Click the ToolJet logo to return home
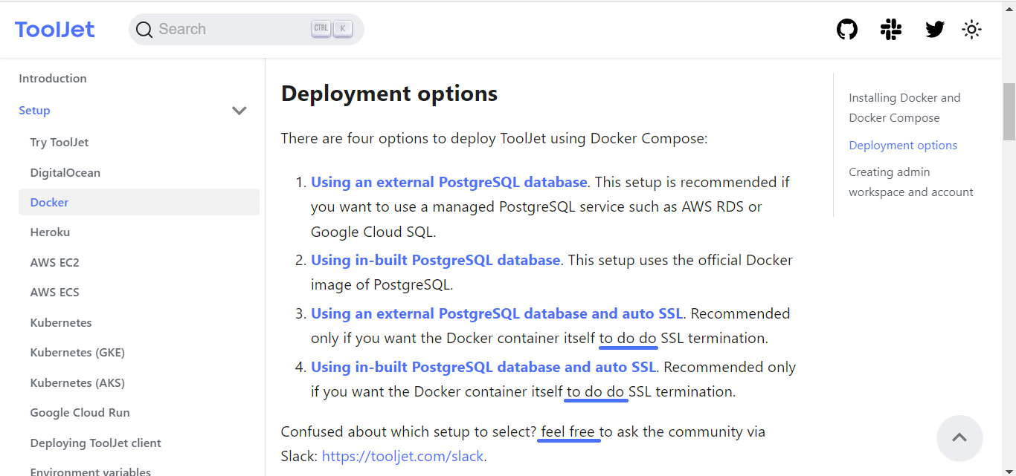 tap(54, 29)
